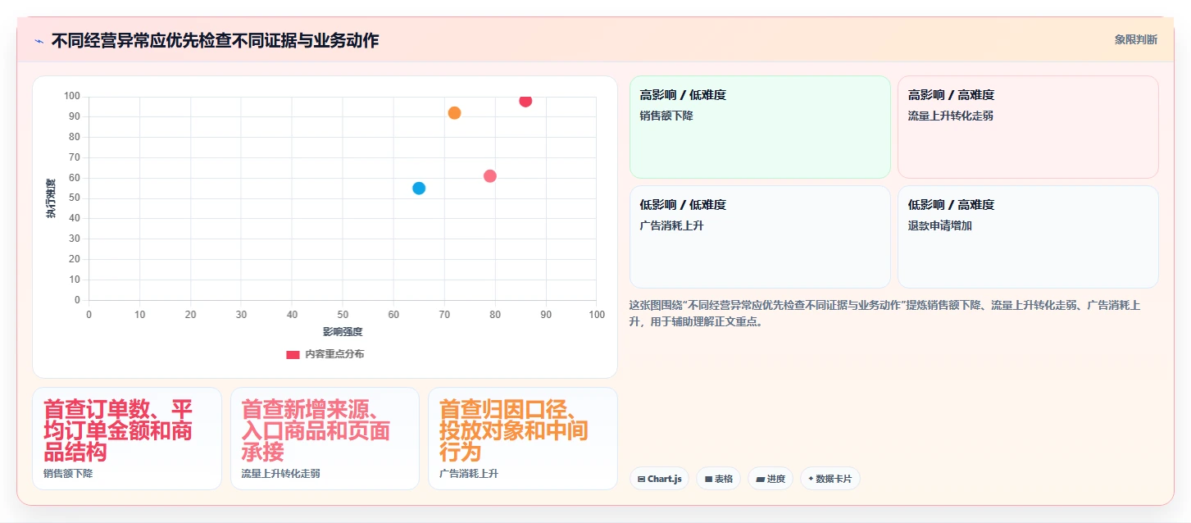This screenshot has width=1191, height=523.
Task: Click the red scatter point near 100
Action: tap(525, 101)
